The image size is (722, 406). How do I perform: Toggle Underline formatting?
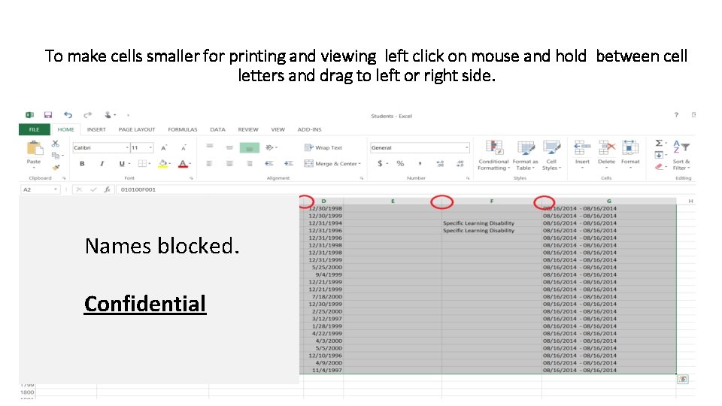coord(122,163)
